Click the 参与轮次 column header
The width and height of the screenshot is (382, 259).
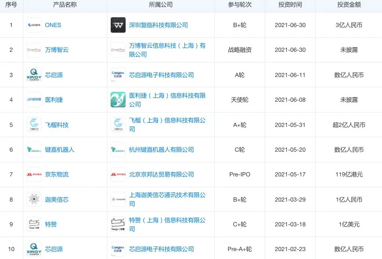240,5
